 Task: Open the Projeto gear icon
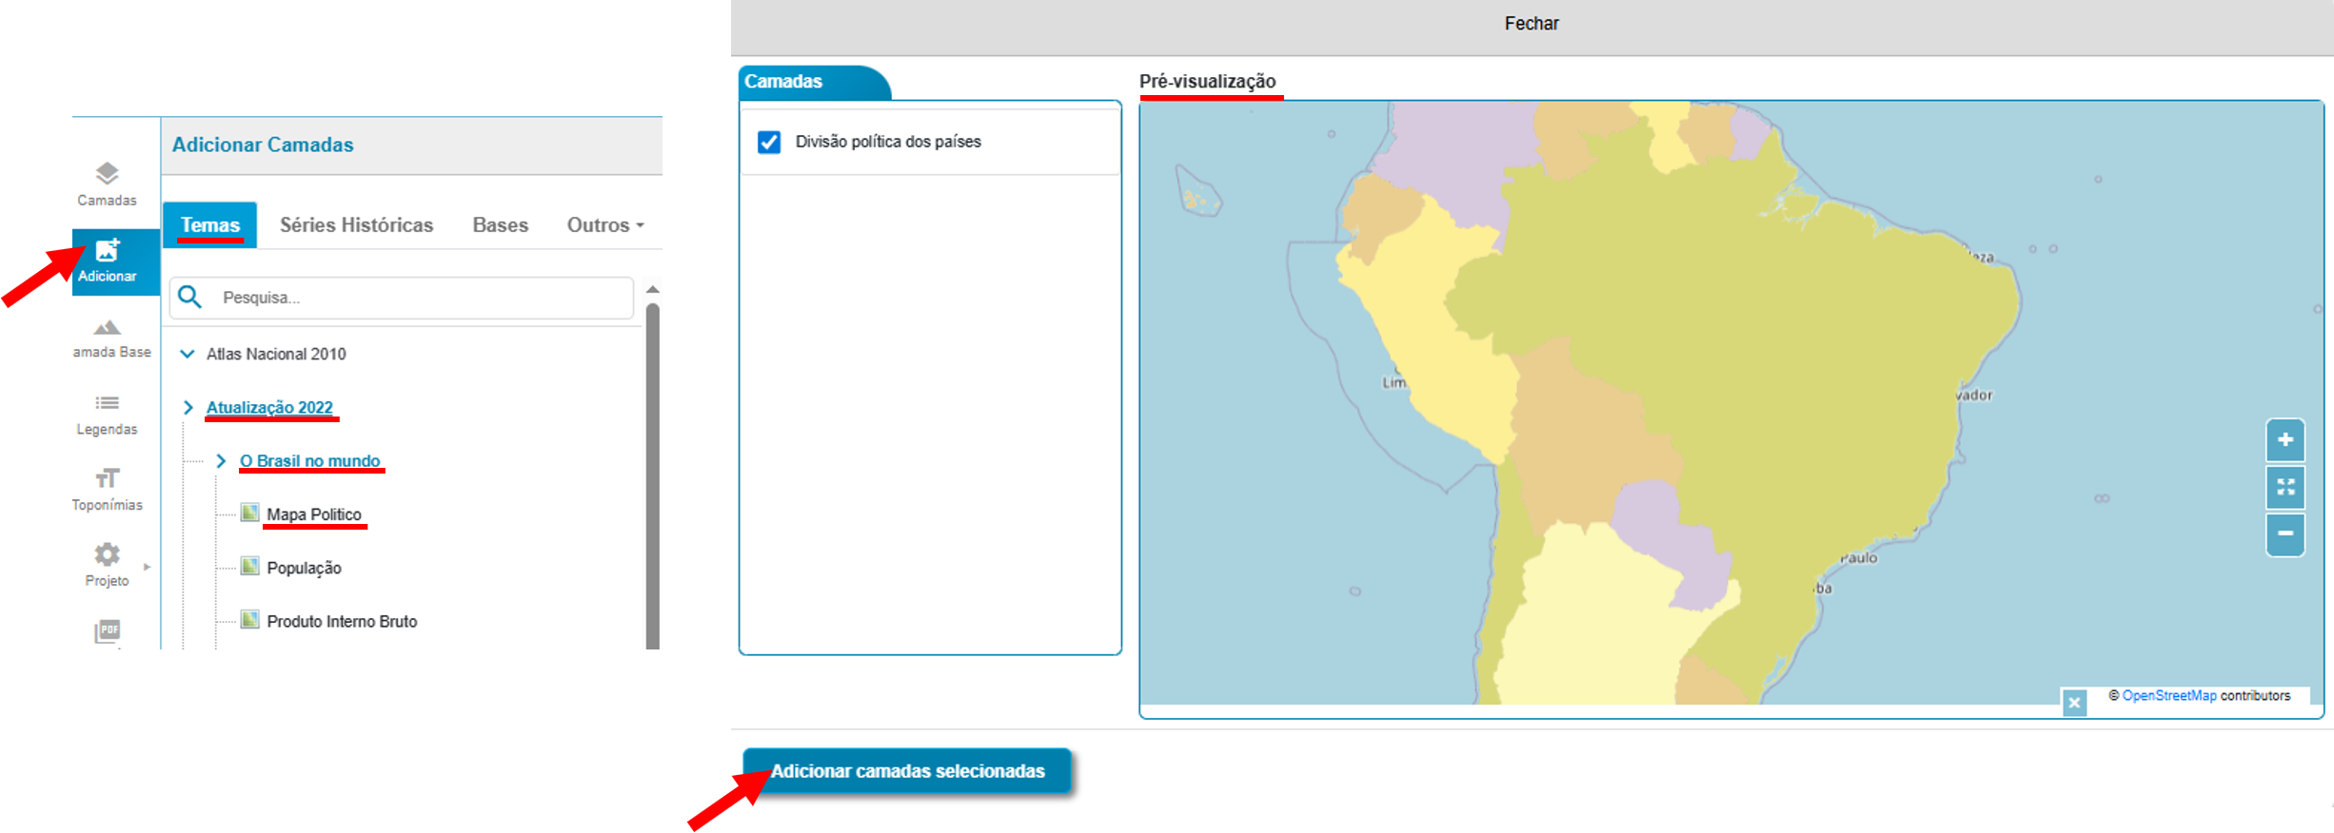(x=107, y=554)
